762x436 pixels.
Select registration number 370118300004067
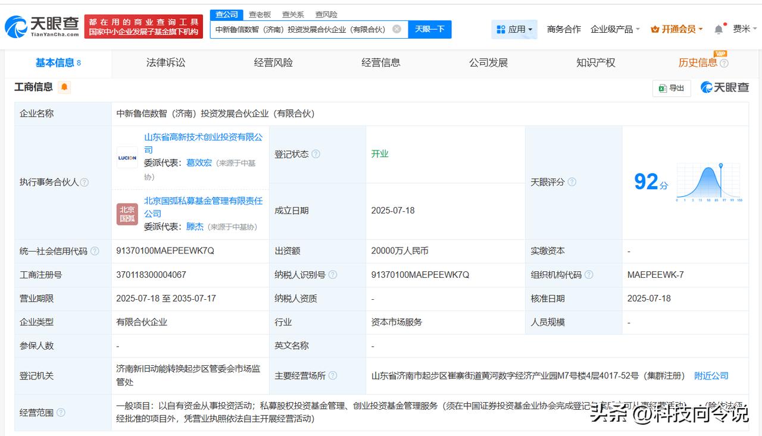(151, 275)
